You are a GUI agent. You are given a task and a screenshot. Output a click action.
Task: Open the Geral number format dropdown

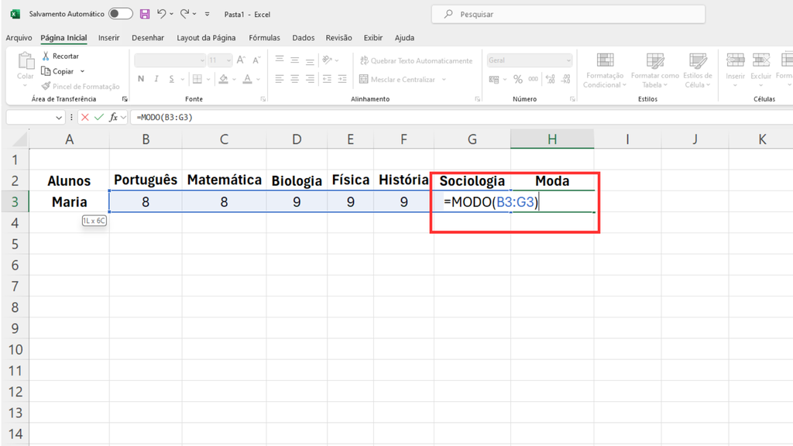point(529,60)
